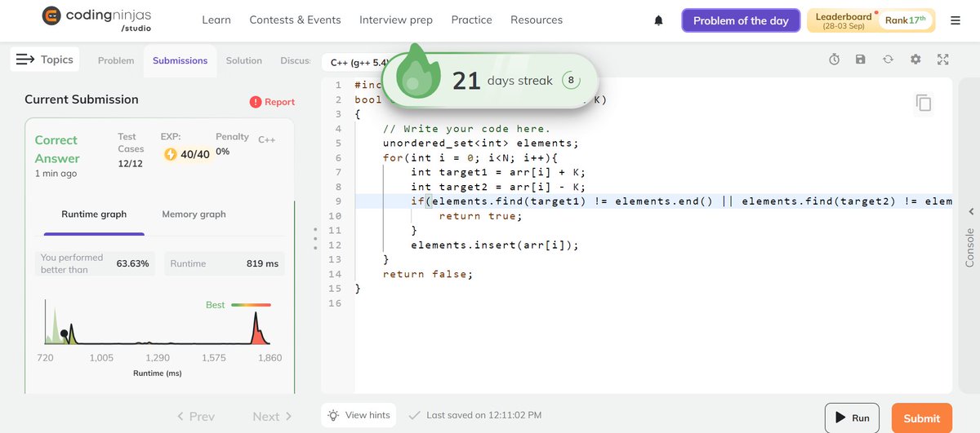Click the Report link
The image size is (980, 433).
(279, 102)
